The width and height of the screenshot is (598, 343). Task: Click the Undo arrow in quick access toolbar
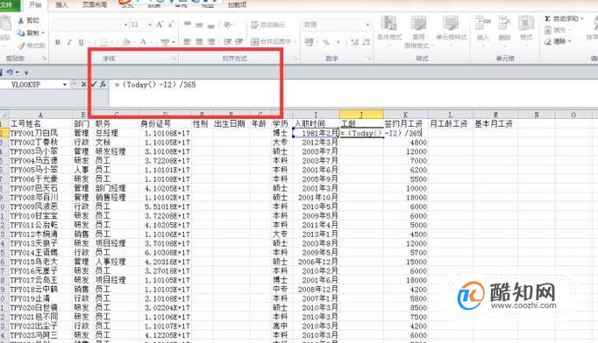[10, 72]
